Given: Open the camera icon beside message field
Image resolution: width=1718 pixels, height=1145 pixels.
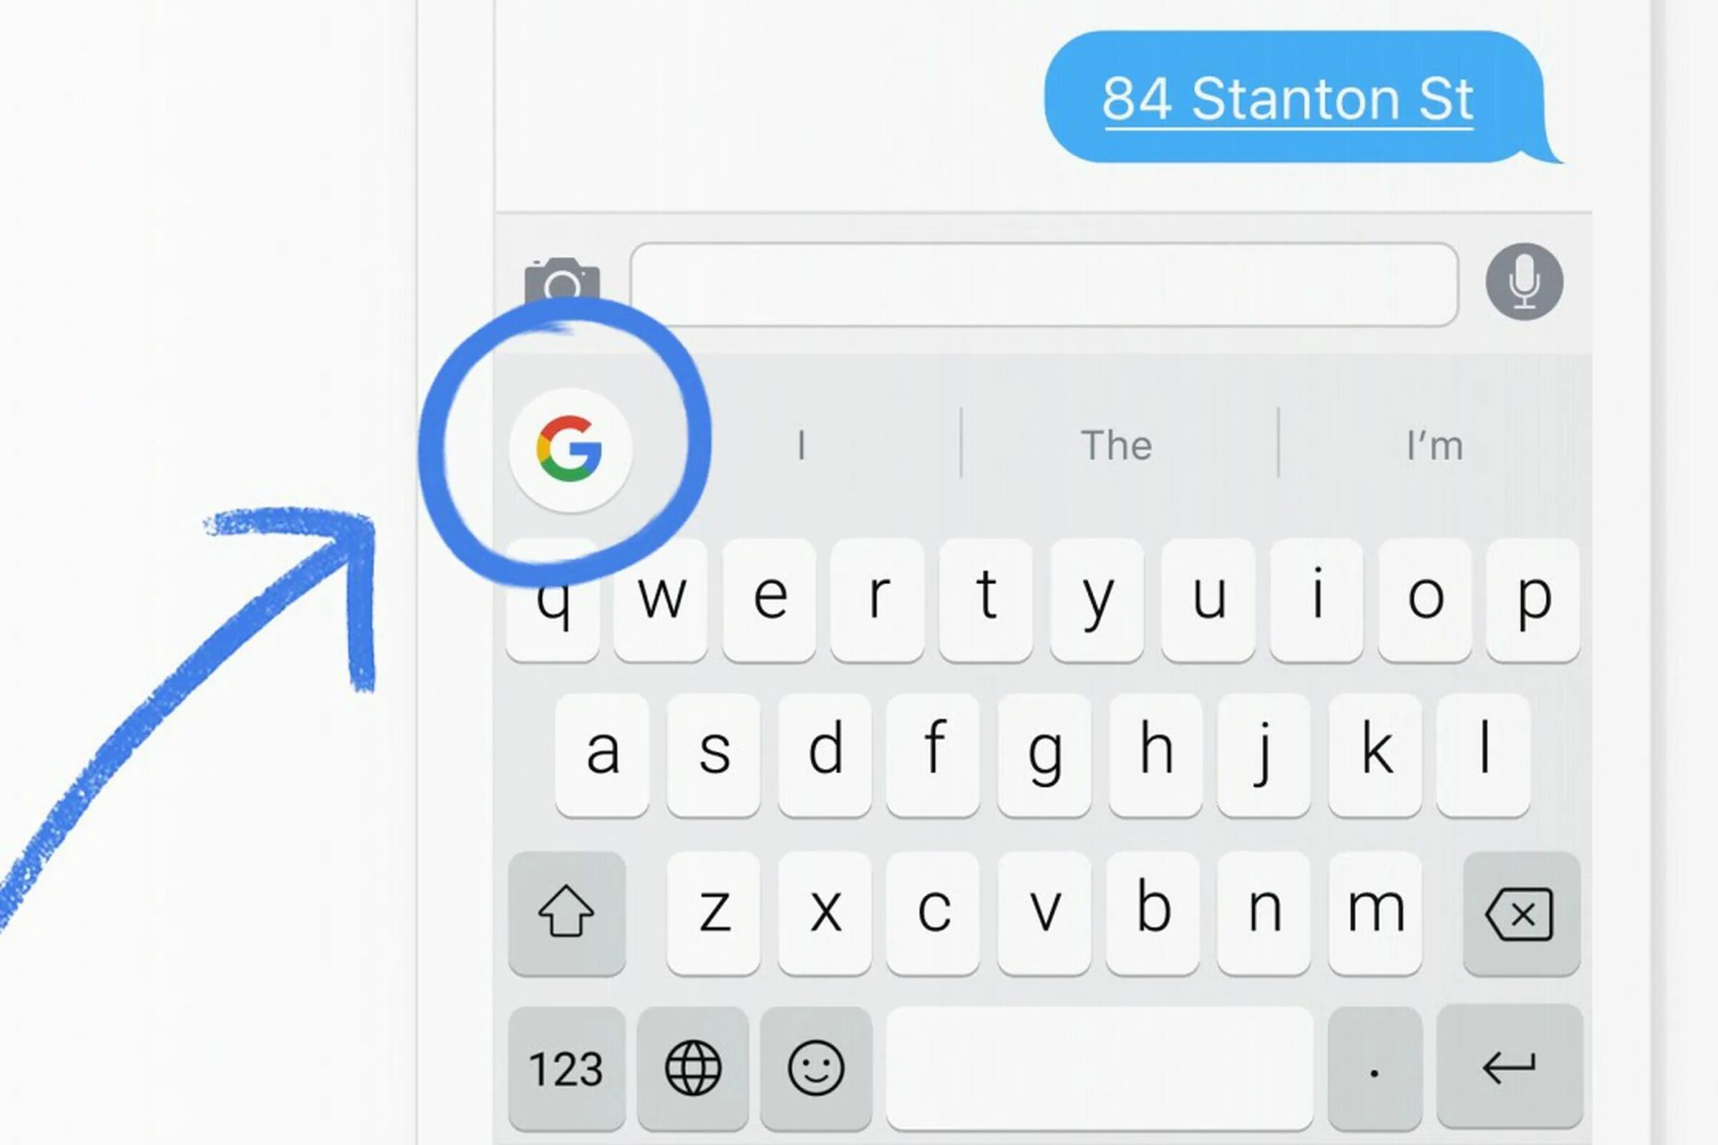Looking at the screenshot, I should click(562, 281).
